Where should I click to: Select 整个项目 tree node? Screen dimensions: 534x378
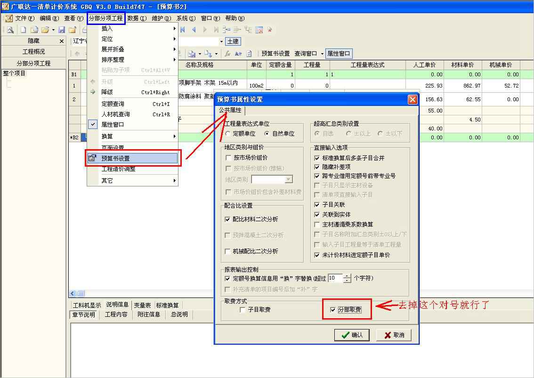pyautogui.click(x=14, y=73)
